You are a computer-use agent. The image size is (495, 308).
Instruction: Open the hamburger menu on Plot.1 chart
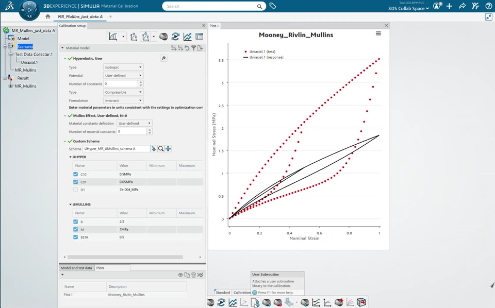[x=378, y=33]
